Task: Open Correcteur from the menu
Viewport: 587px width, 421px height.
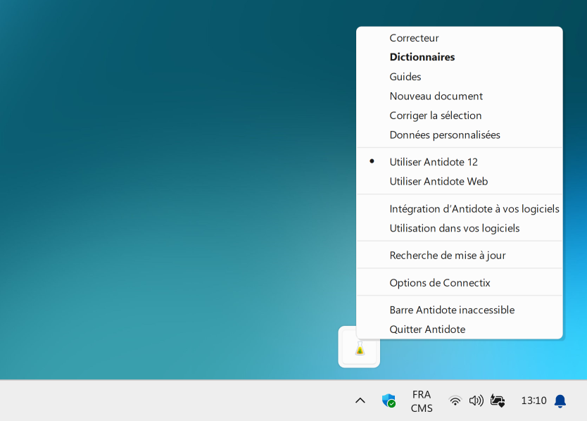Action: tap(414, 38)
